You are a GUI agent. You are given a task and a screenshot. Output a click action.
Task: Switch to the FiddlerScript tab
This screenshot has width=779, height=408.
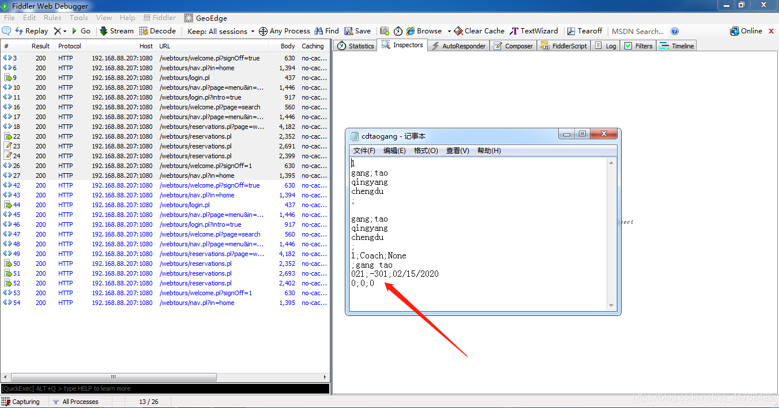[564, 45]
